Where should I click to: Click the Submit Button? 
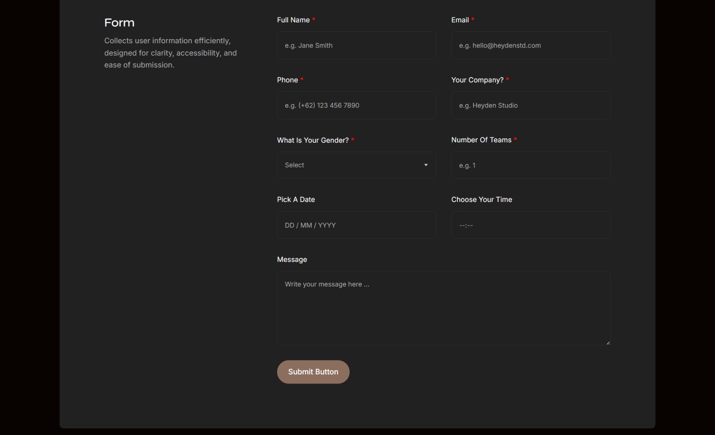coord(313,372)
